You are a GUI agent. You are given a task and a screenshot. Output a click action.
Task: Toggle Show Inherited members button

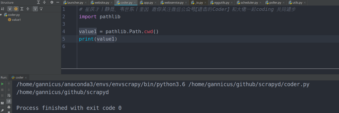pos(10,9)
